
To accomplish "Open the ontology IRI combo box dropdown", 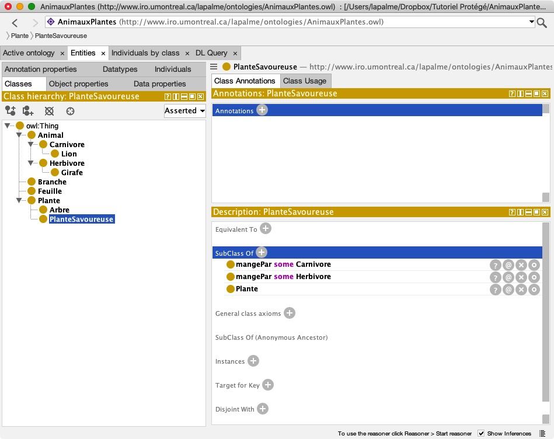I will click(532, 22).
